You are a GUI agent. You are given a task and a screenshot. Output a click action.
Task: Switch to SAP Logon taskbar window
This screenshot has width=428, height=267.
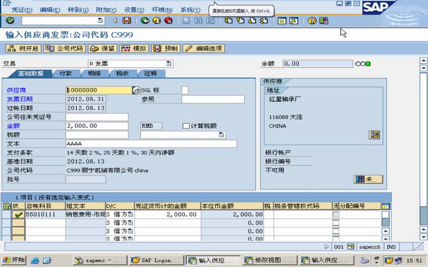tap(156, 261)
